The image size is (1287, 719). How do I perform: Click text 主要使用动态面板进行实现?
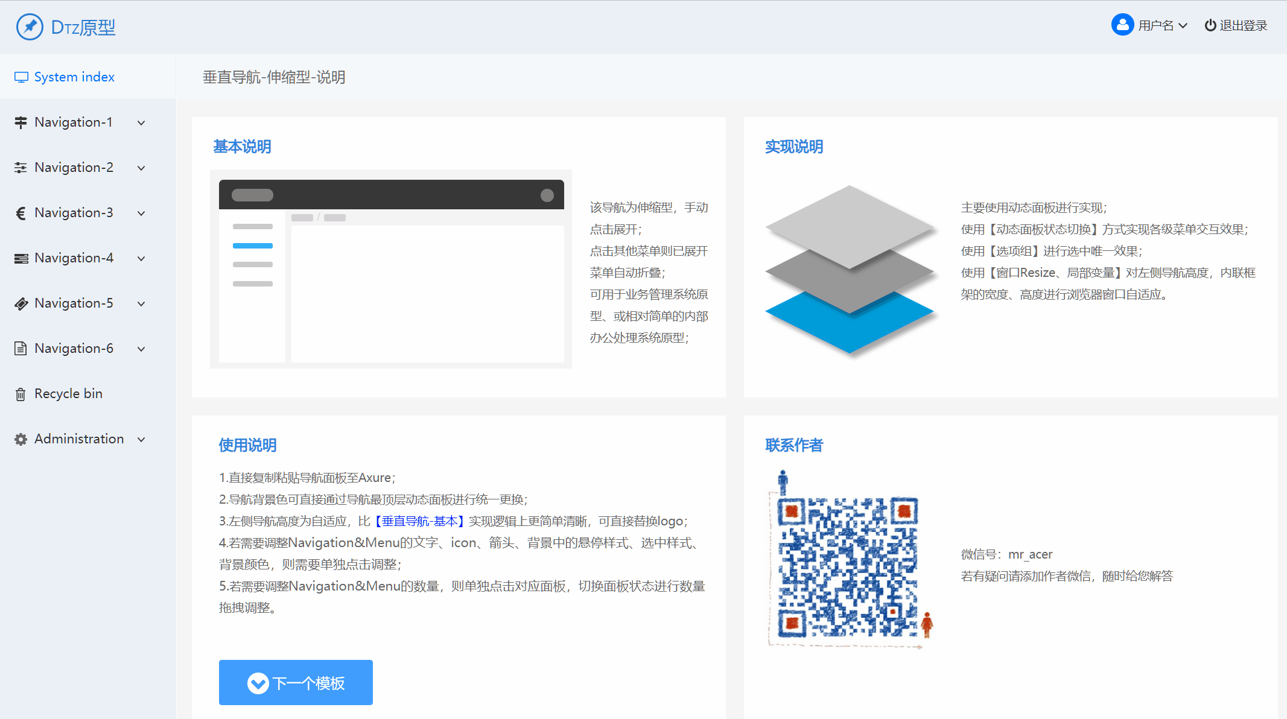tap(1034, 207)
